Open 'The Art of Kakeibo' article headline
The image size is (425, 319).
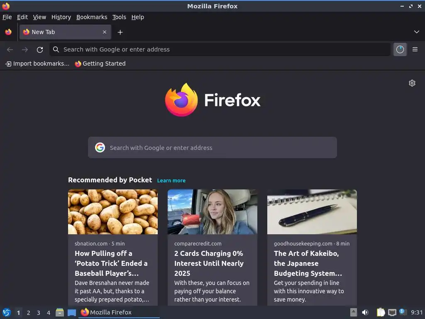[308, 263]
